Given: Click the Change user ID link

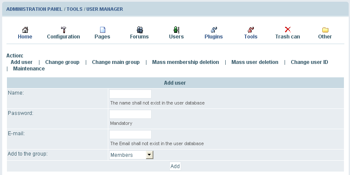Looking at the screenshot, I should point(309,62).
